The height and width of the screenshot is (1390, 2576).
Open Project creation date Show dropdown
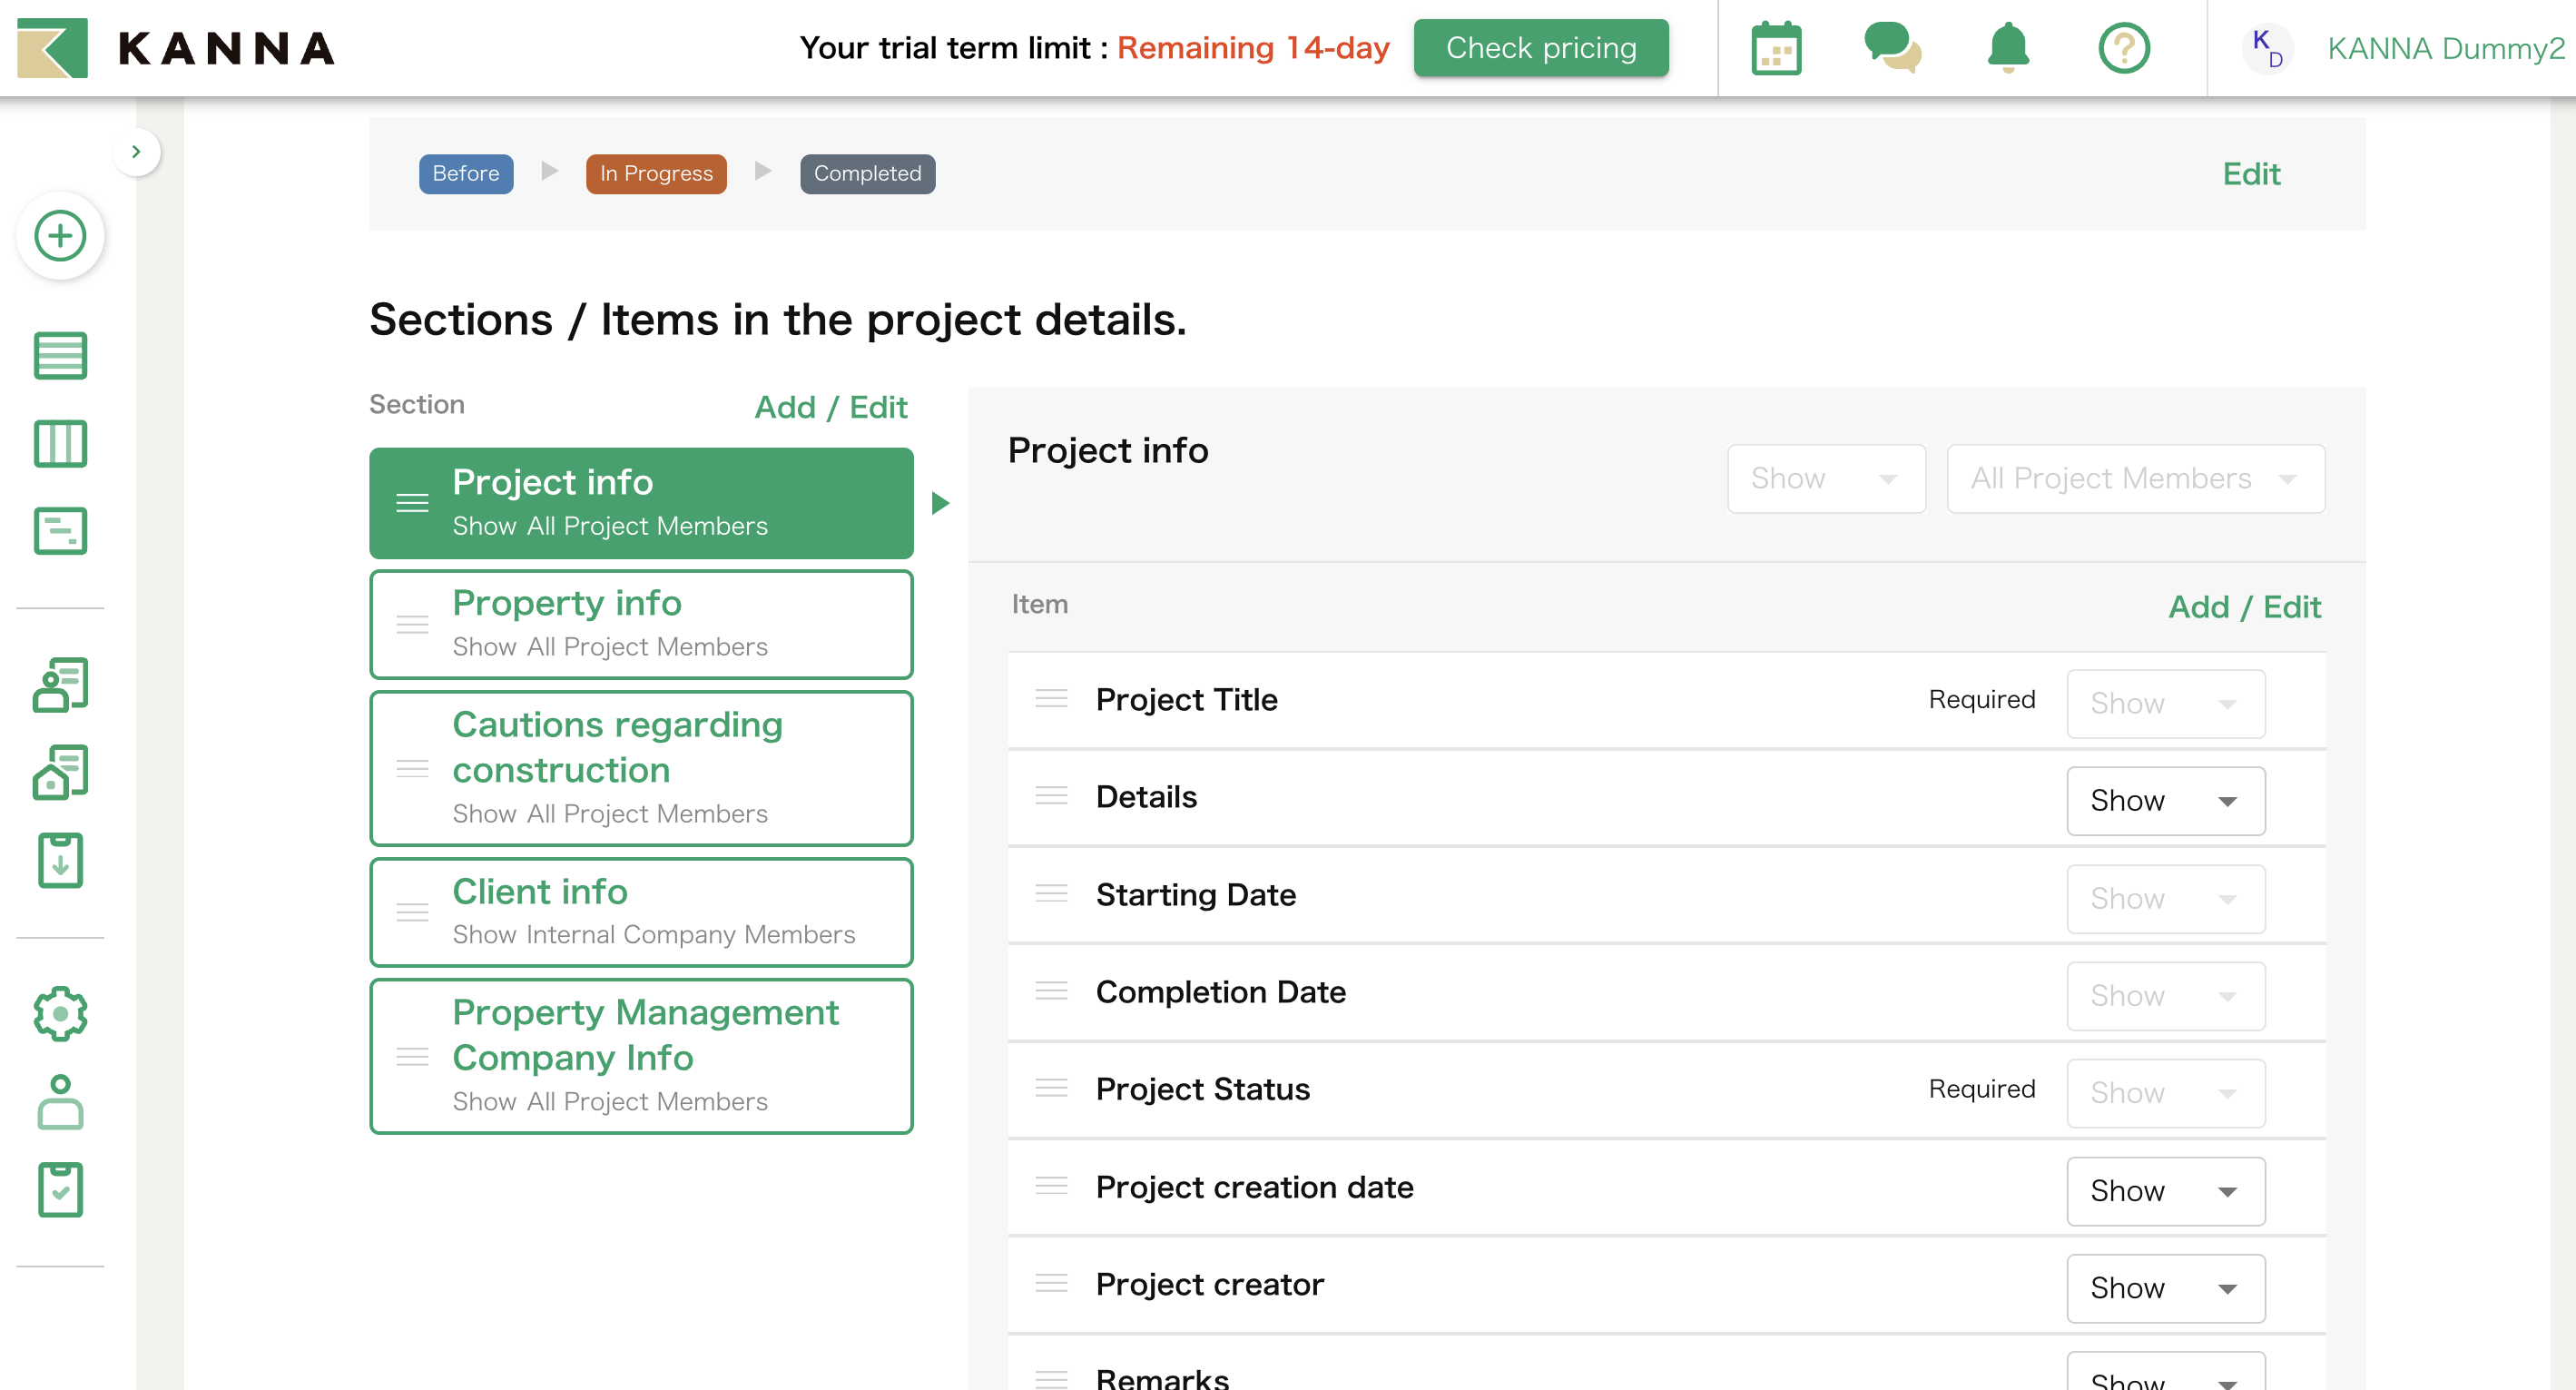2165,1190
